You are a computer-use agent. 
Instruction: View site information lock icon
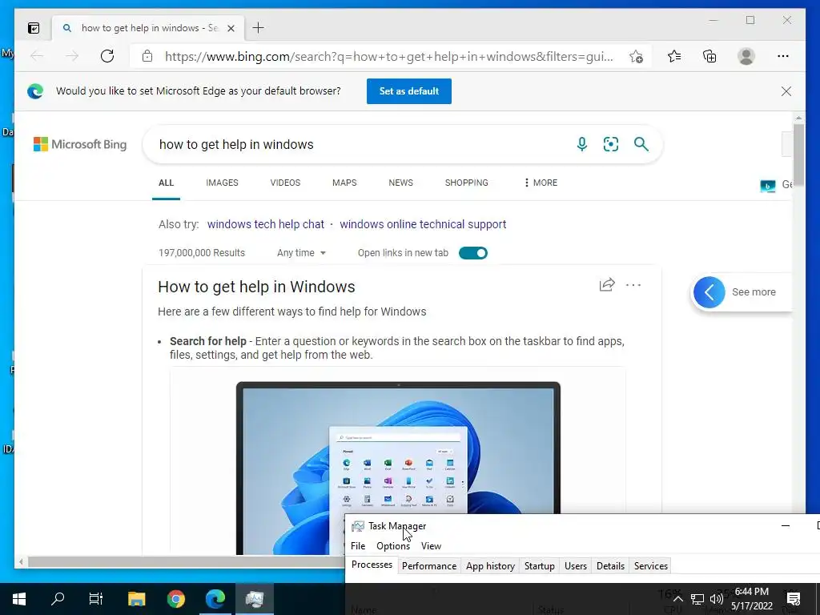click(147, 56)
